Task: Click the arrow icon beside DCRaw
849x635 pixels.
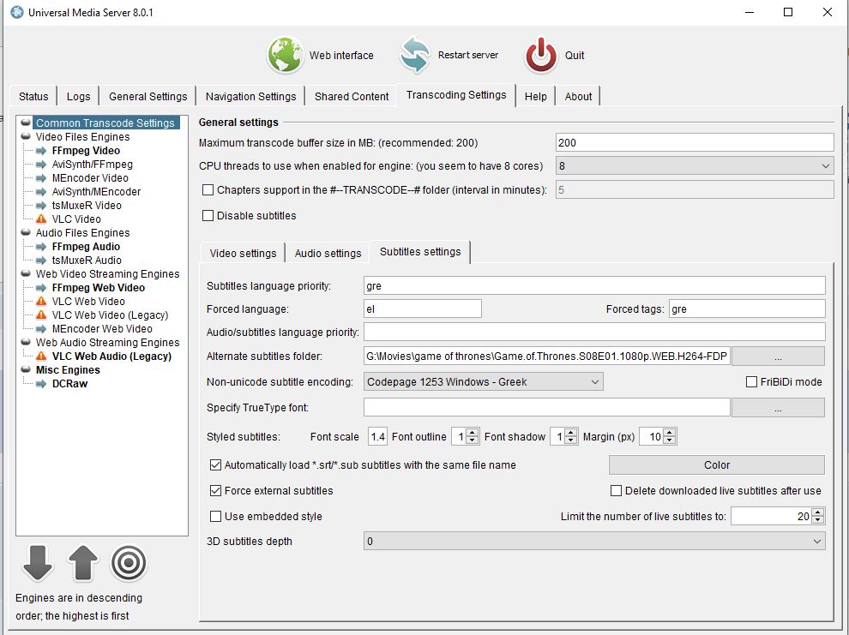Action: 41,384
